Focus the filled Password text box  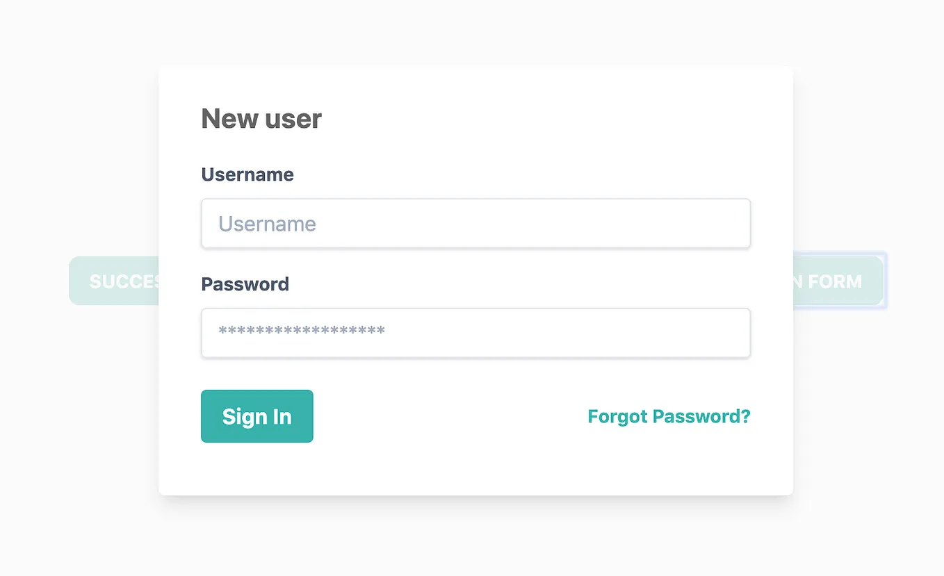[x=475, y=333]
